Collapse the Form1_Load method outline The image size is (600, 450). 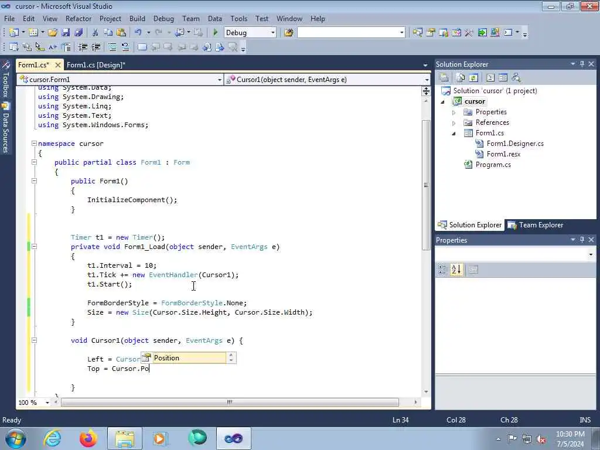pyautogui.click(x=34, y=247)
